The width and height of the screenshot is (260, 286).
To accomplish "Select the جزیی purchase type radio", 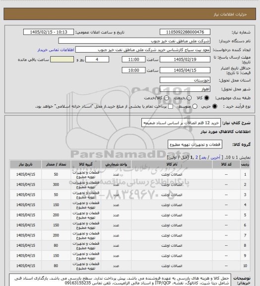I will click(x=215, y=106).
